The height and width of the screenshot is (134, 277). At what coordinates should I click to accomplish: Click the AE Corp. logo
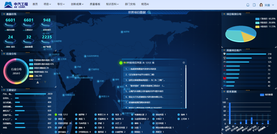[16, 5]
